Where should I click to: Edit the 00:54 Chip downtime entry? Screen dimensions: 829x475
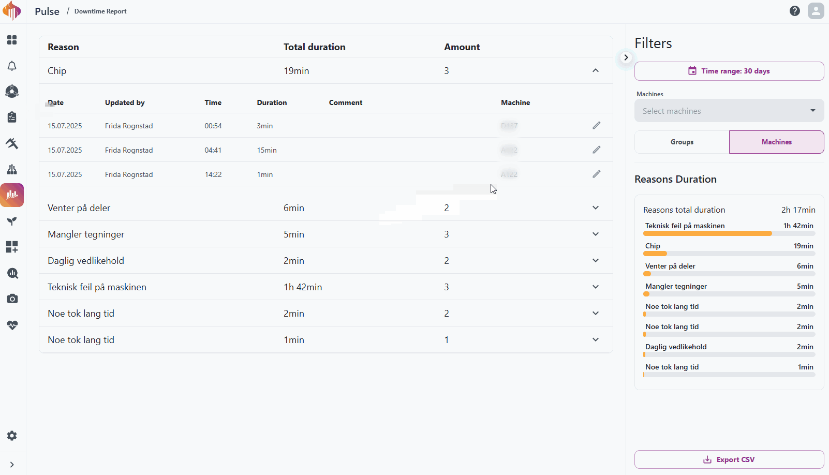(x=596, y=126)
